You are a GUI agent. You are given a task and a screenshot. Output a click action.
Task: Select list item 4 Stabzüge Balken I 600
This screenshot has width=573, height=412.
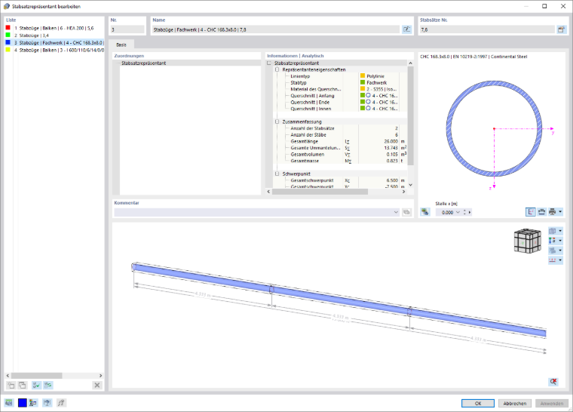click(54, 50)
